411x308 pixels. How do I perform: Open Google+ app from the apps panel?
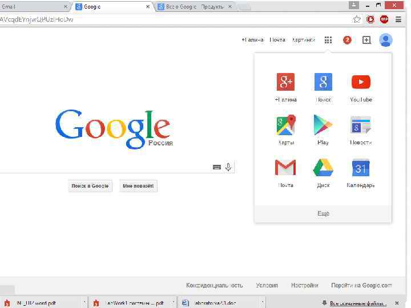[x=286, y=82]
